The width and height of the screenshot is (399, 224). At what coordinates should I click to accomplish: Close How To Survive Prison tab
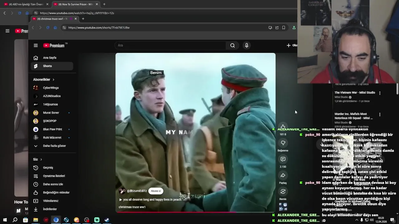(97, 4)
